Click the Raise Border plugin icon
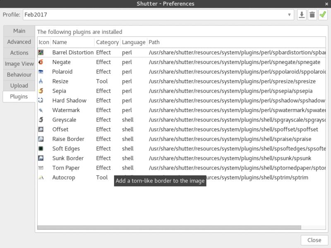The width and height of the screenshot is (331, 248). (x=41, y=139)
